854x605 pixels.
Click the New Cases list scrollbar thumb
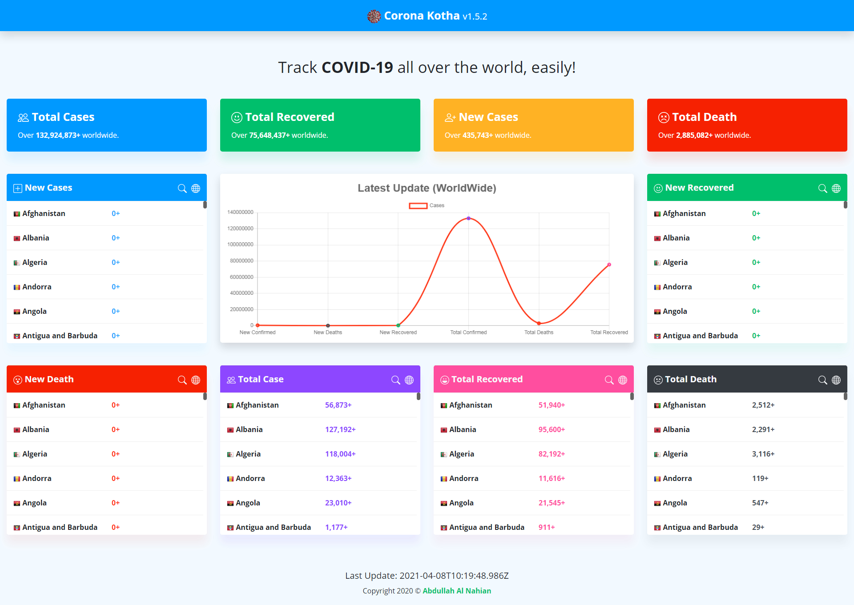pyautogui.click(x=205, y=205)
